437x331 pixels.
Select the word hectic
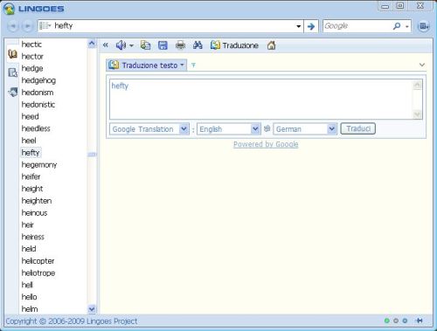(31, 45)
